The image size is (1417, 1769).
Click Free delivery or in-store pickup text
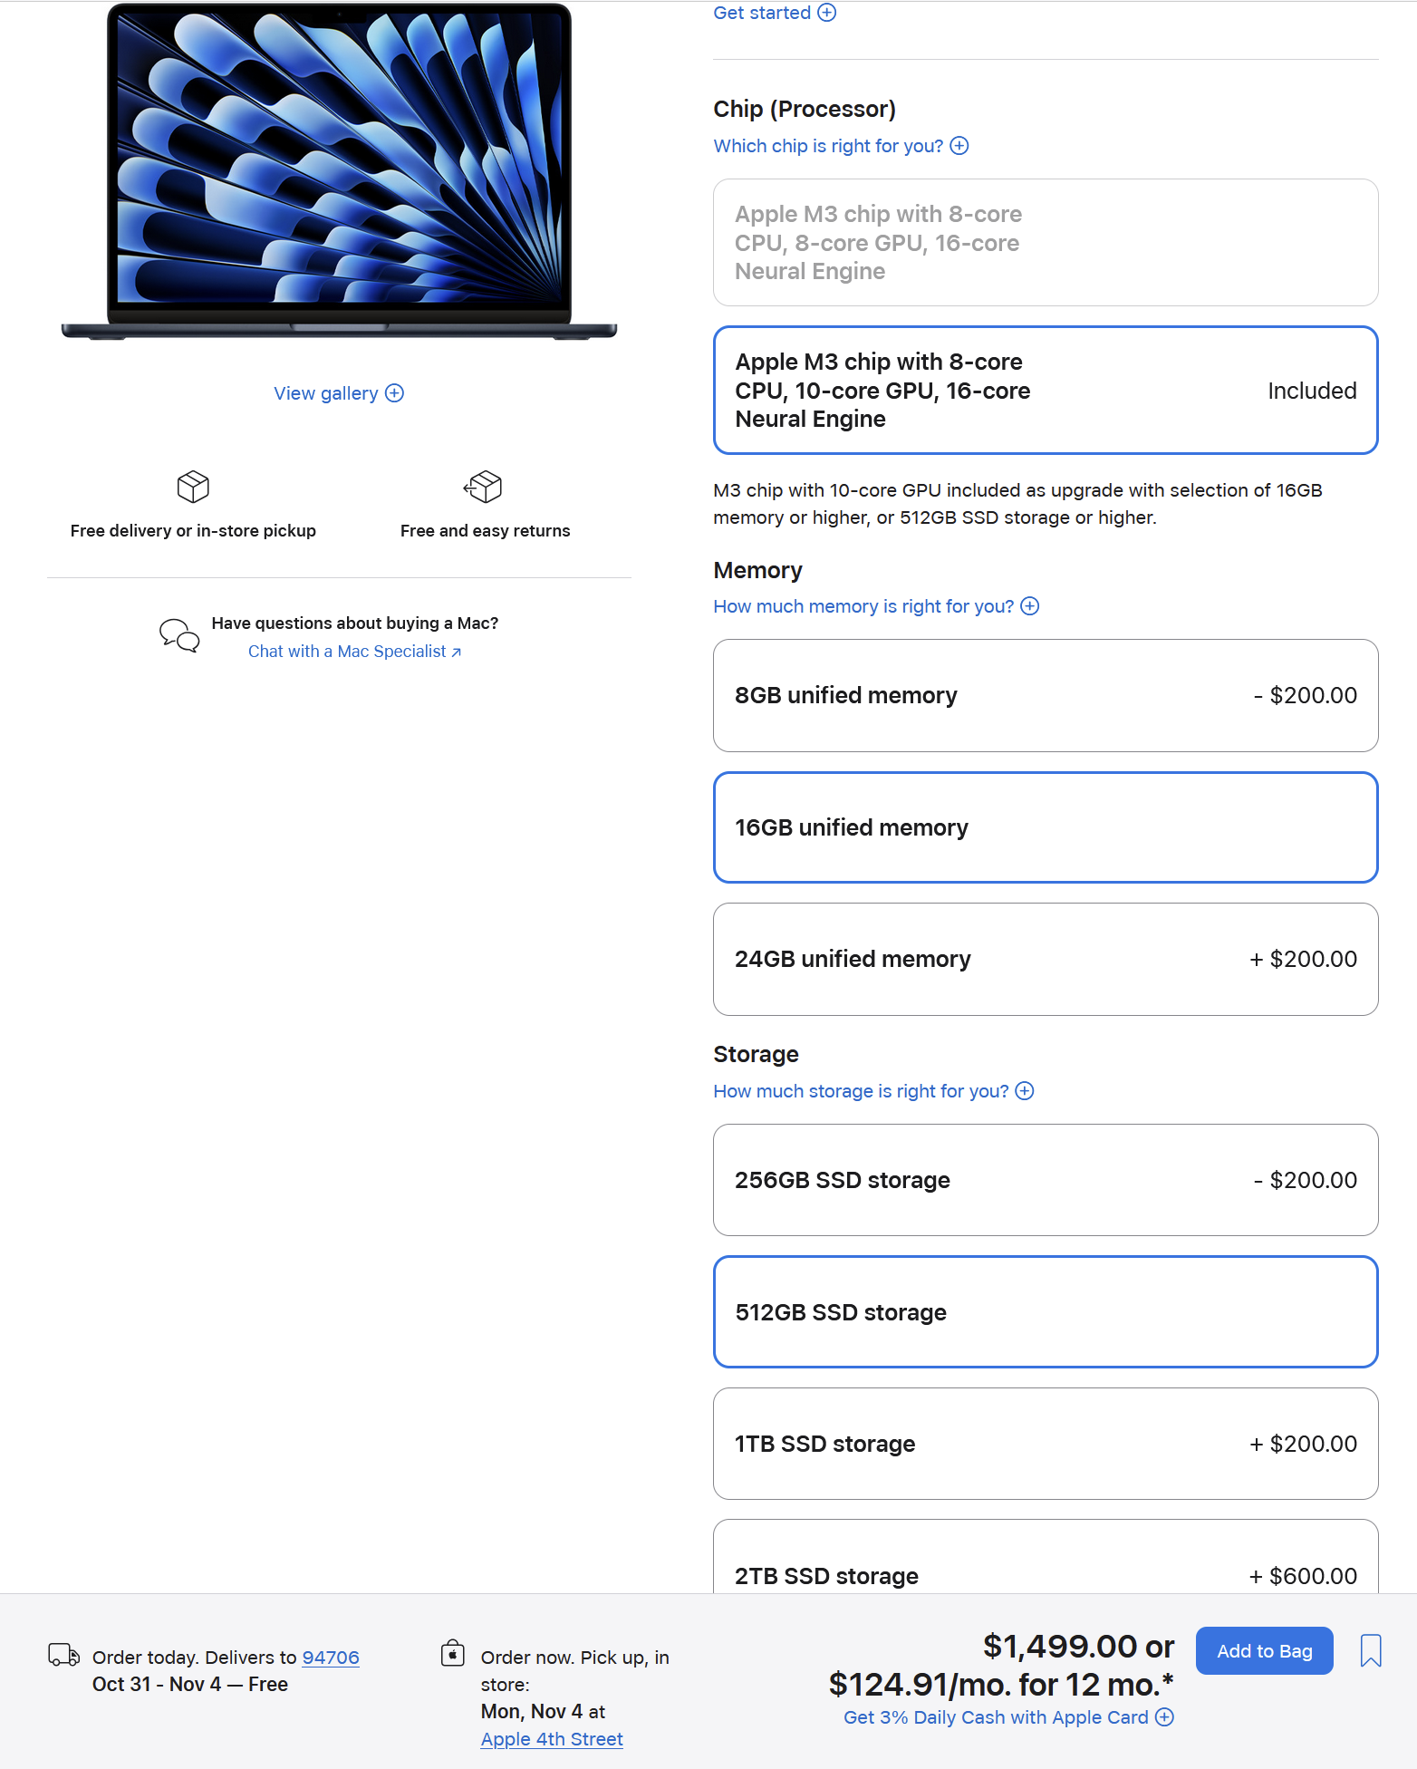coord(193,531)
